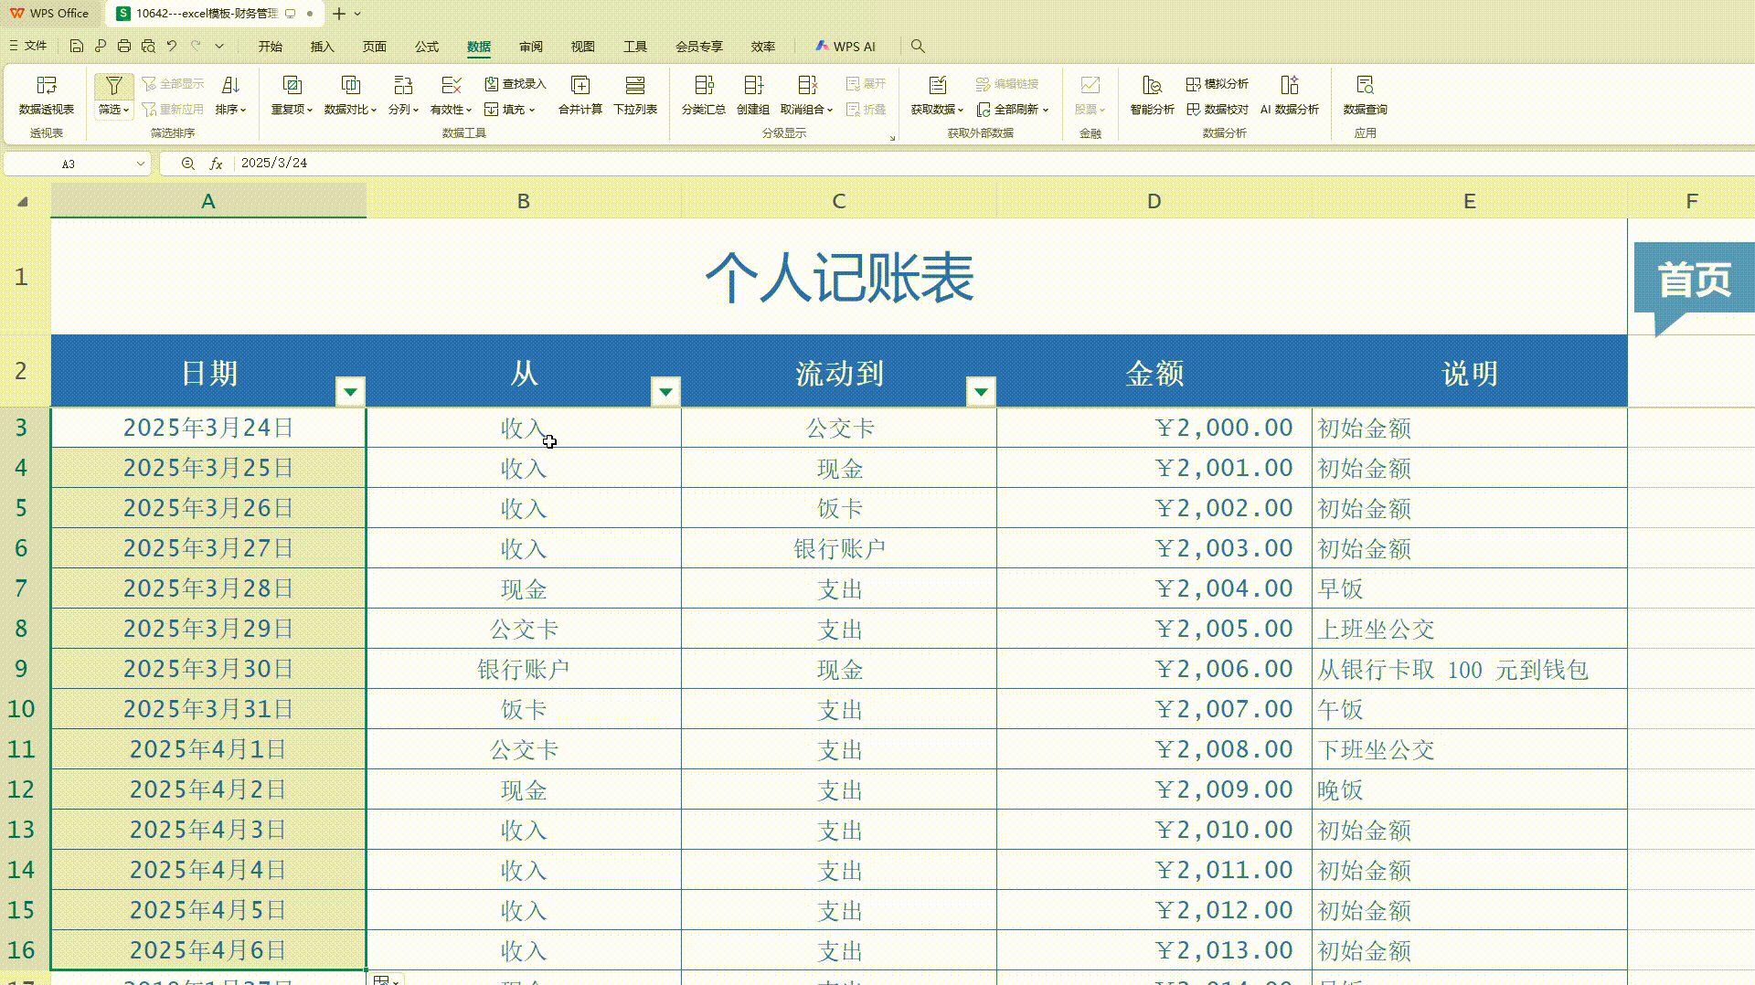Select the ¥2,006.00 amount cell

[1154, 669]
